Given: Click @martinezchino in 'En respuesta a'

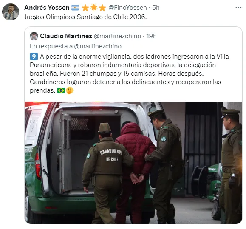Looking at the screenshot, I should coord(98,46).
